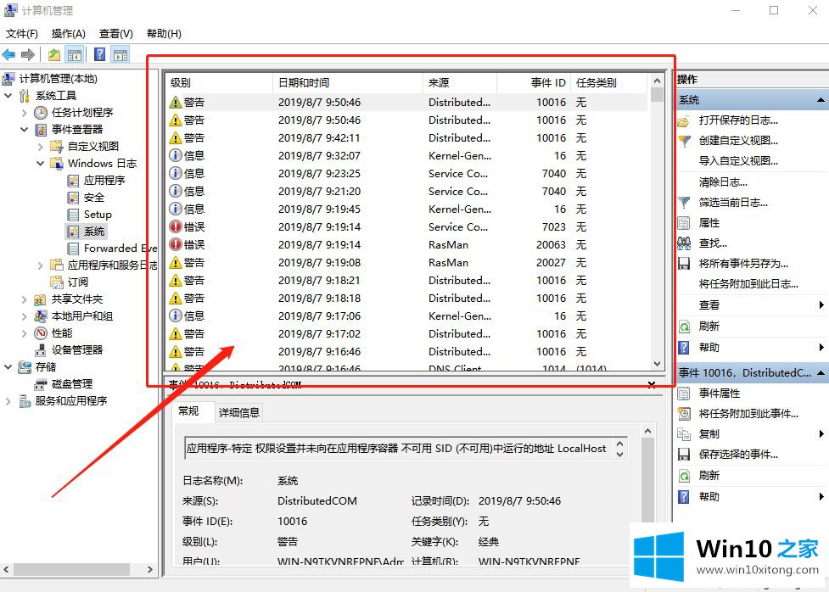Click 查找 action with binoculars icon

[713, 243]
